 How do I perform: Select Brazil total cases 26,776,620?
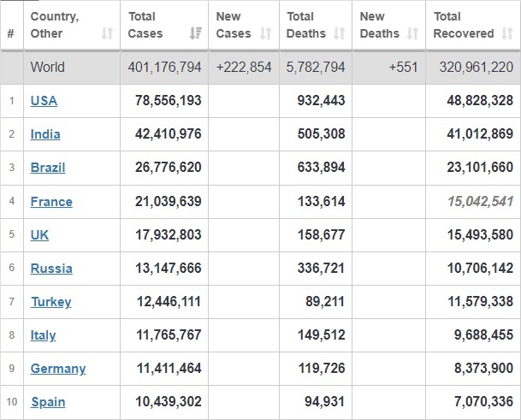169,167
